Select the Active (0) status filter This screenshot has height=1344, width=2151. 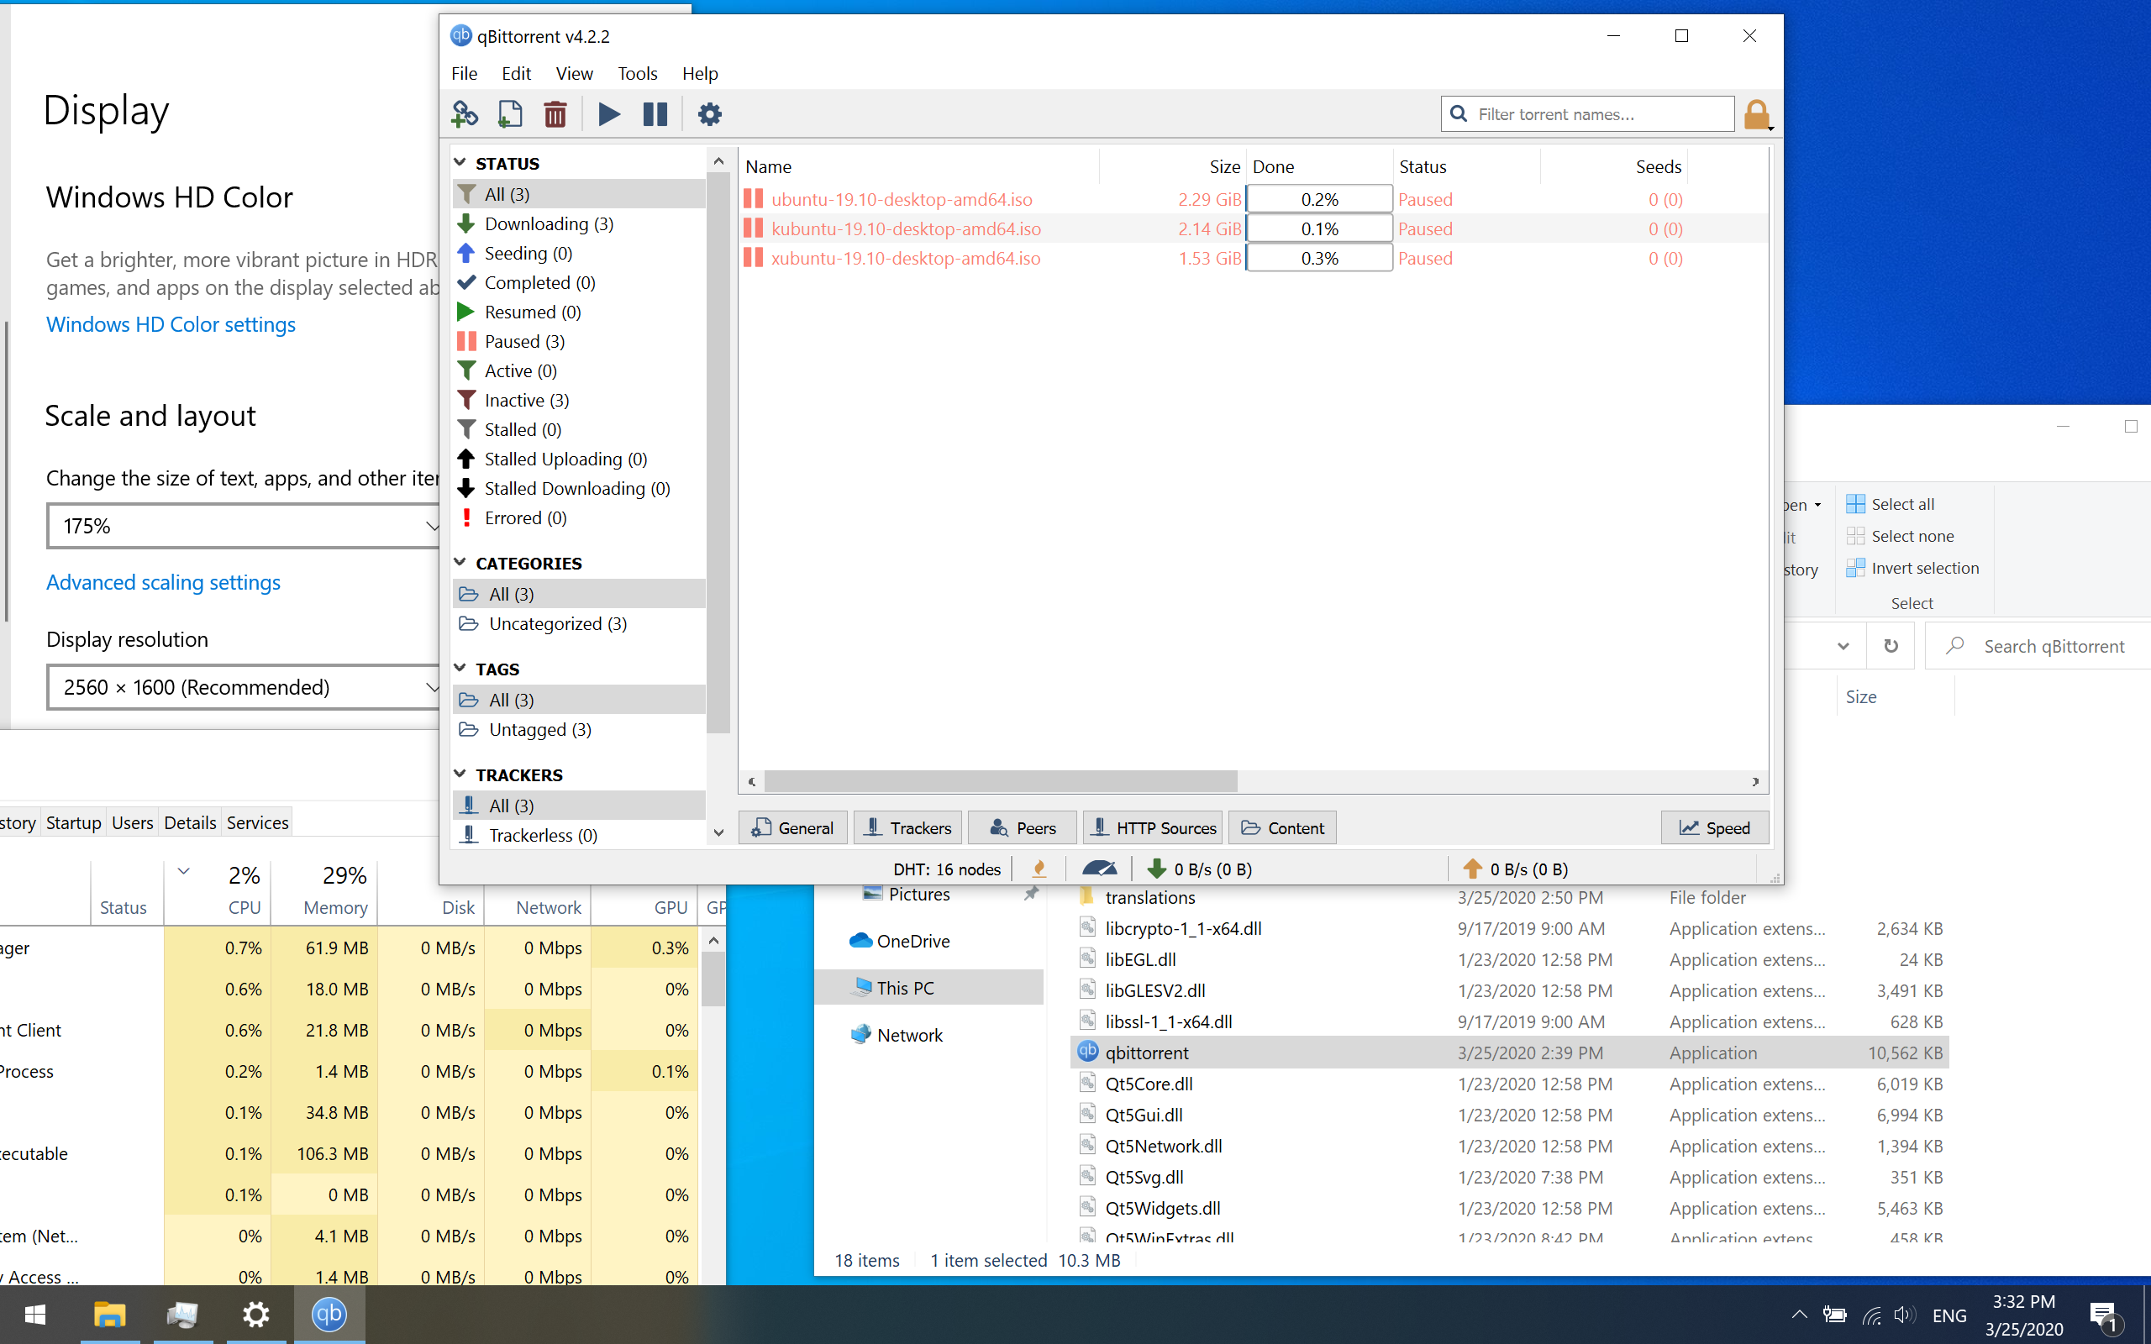click(x=579, y=370)
